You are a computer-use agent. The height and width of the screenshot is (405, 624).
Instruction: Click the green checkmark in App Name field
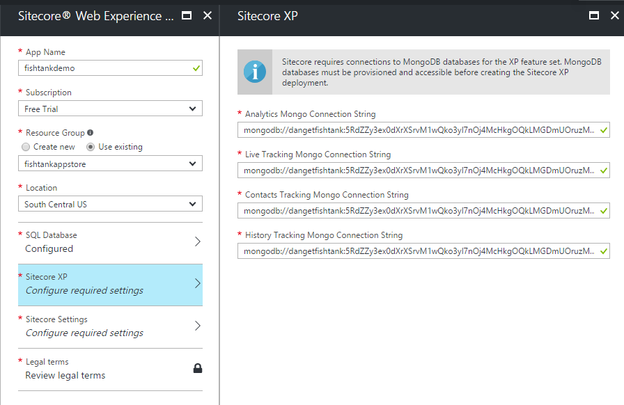coord(196,68)
